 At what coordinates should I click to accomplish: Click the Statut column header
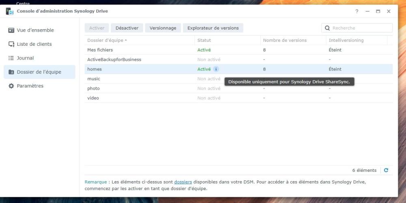(x=227, y=40)
